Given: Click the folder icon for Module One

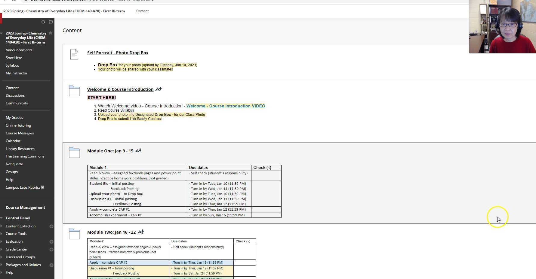Looking at the screenshot, I should click(74, 153).
